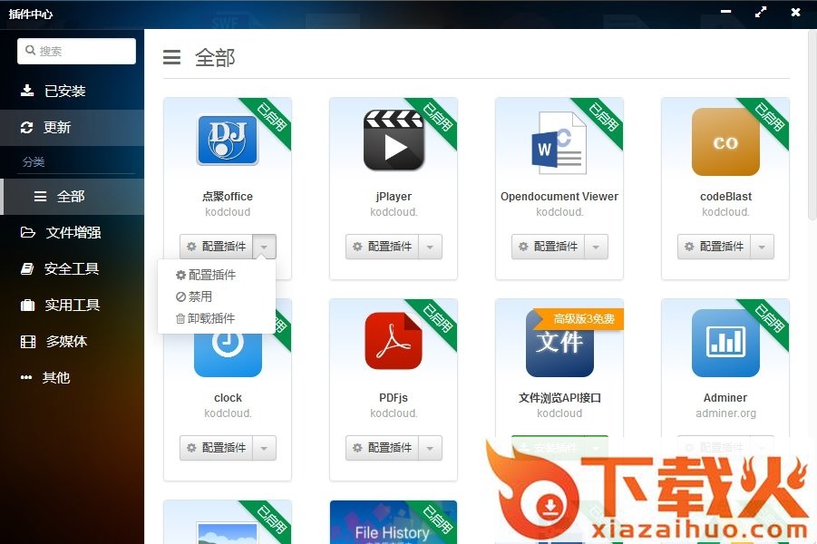Viewport: 817px width, 544px height.
Task: Click the search magnifier icon
Action: [30, 51]
